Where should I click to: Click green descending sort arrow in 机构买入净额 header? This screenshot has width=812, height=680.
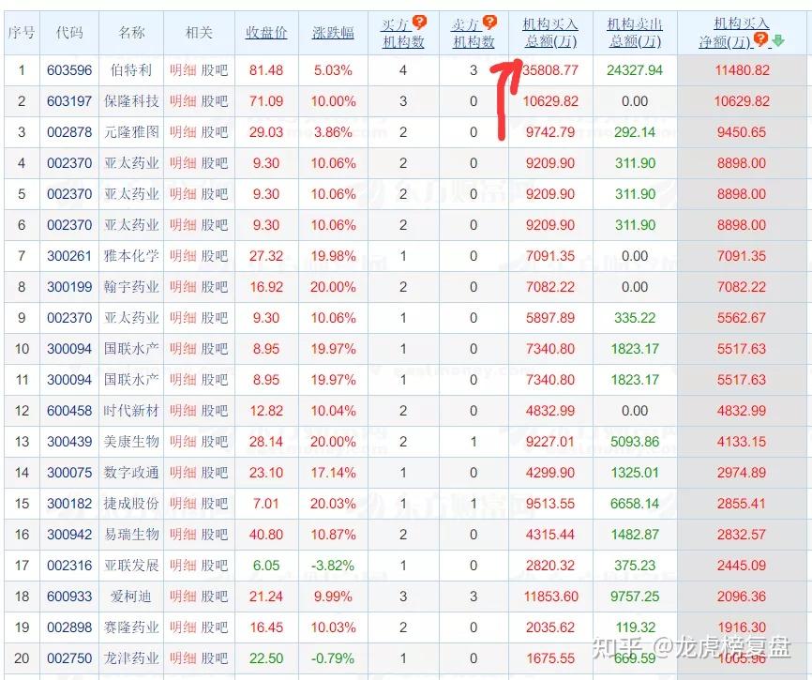777,41
